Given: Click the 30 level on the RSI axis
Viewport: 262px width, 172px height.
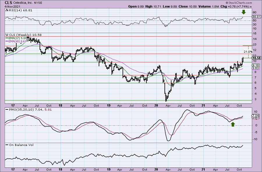Looking at the screenshot, I should 255,25.
